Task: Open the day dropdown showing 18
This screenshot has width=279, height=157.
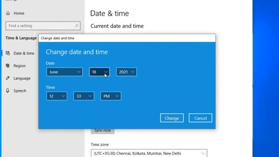Action: [x=99, y=72]
